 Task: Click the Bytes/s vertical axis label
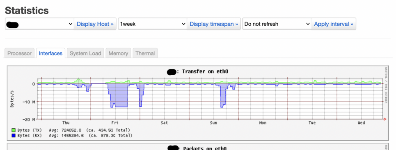point(12,99)
